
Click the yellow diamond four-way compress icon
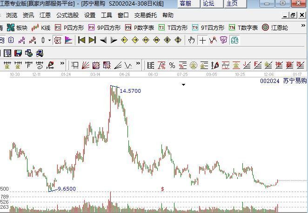pos(167,40)
